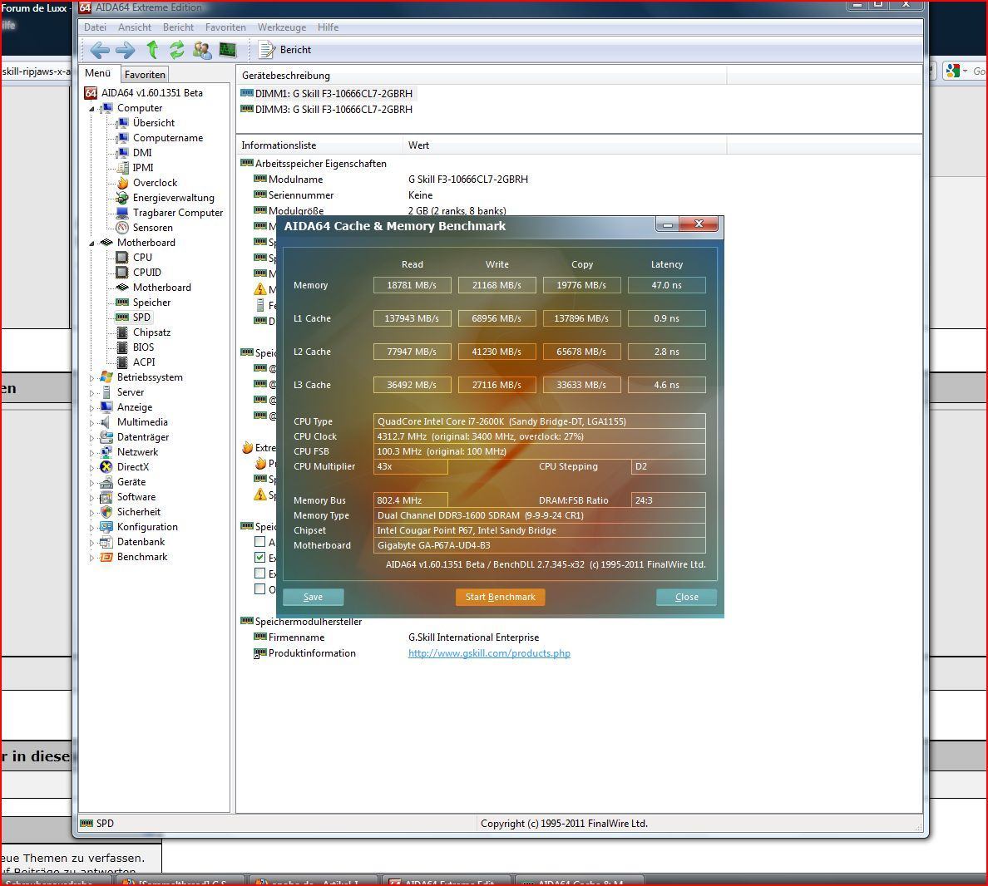Expand the Multimedia tree node
Image resolution: width=988 pixels, height=886 pixels.
(92, 422)
